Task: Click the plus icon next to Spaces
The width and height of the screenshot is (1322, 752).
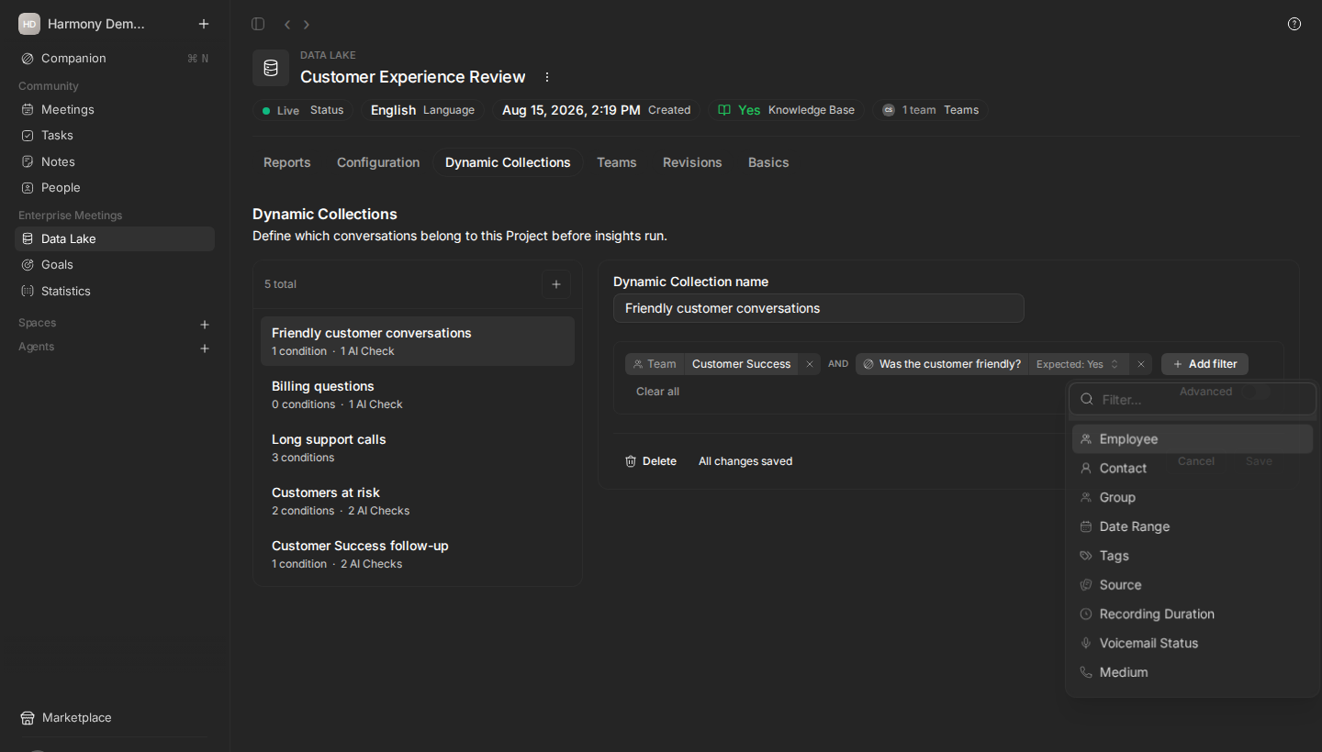Action: [205, 324]
